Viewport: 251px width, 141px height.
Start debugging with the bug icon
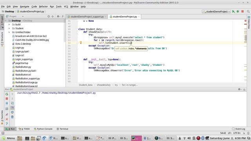[x=238, y=11]
